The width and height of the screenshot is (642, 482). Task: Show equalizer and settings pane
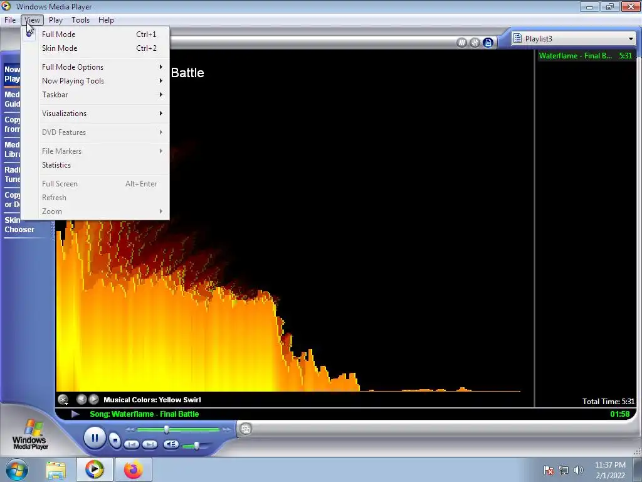[x=475, y=43]
